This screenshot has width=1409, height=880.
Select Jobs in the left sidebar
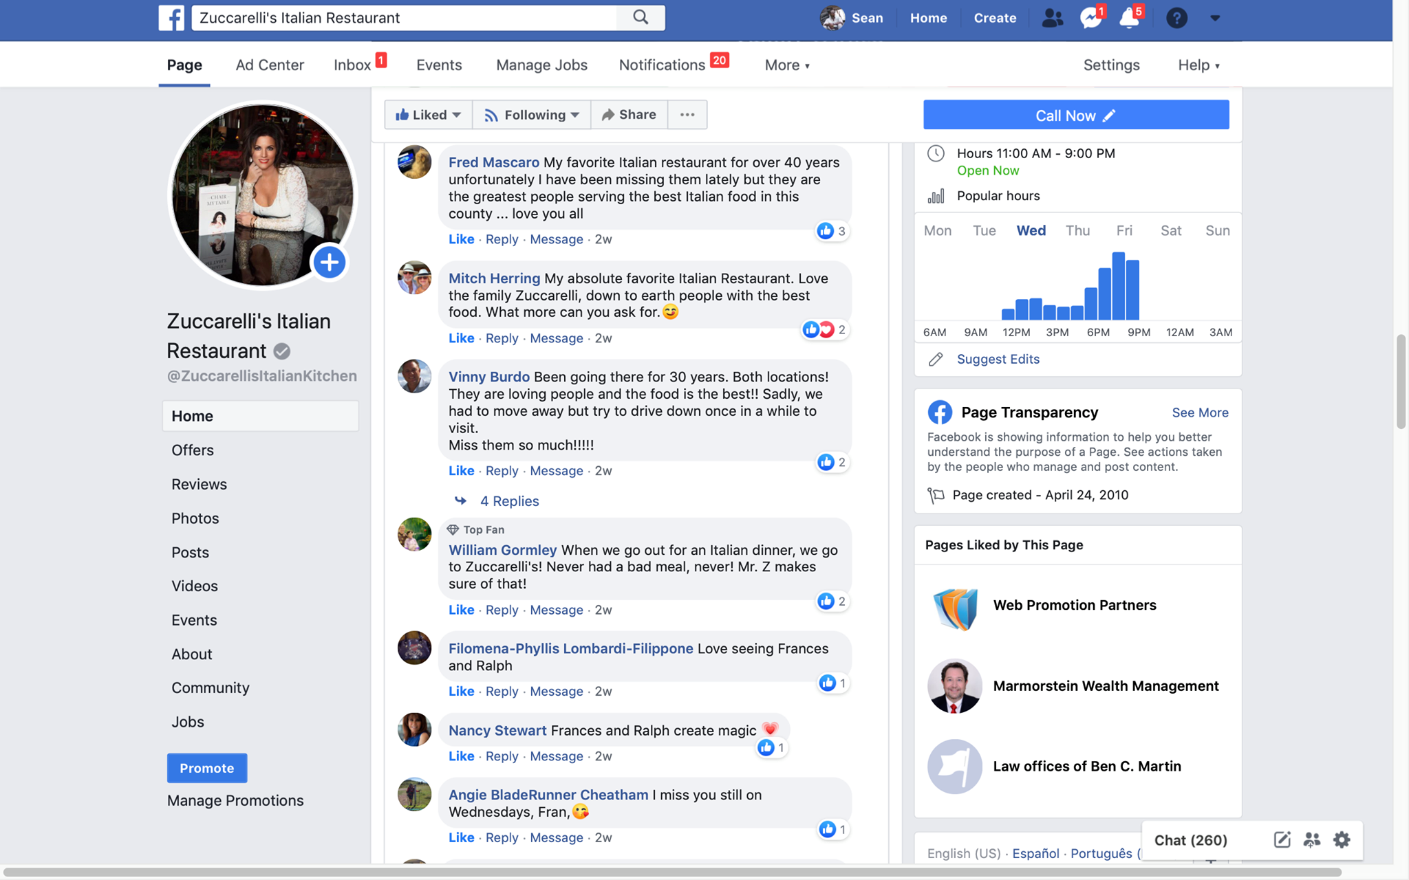pos(188,722)
